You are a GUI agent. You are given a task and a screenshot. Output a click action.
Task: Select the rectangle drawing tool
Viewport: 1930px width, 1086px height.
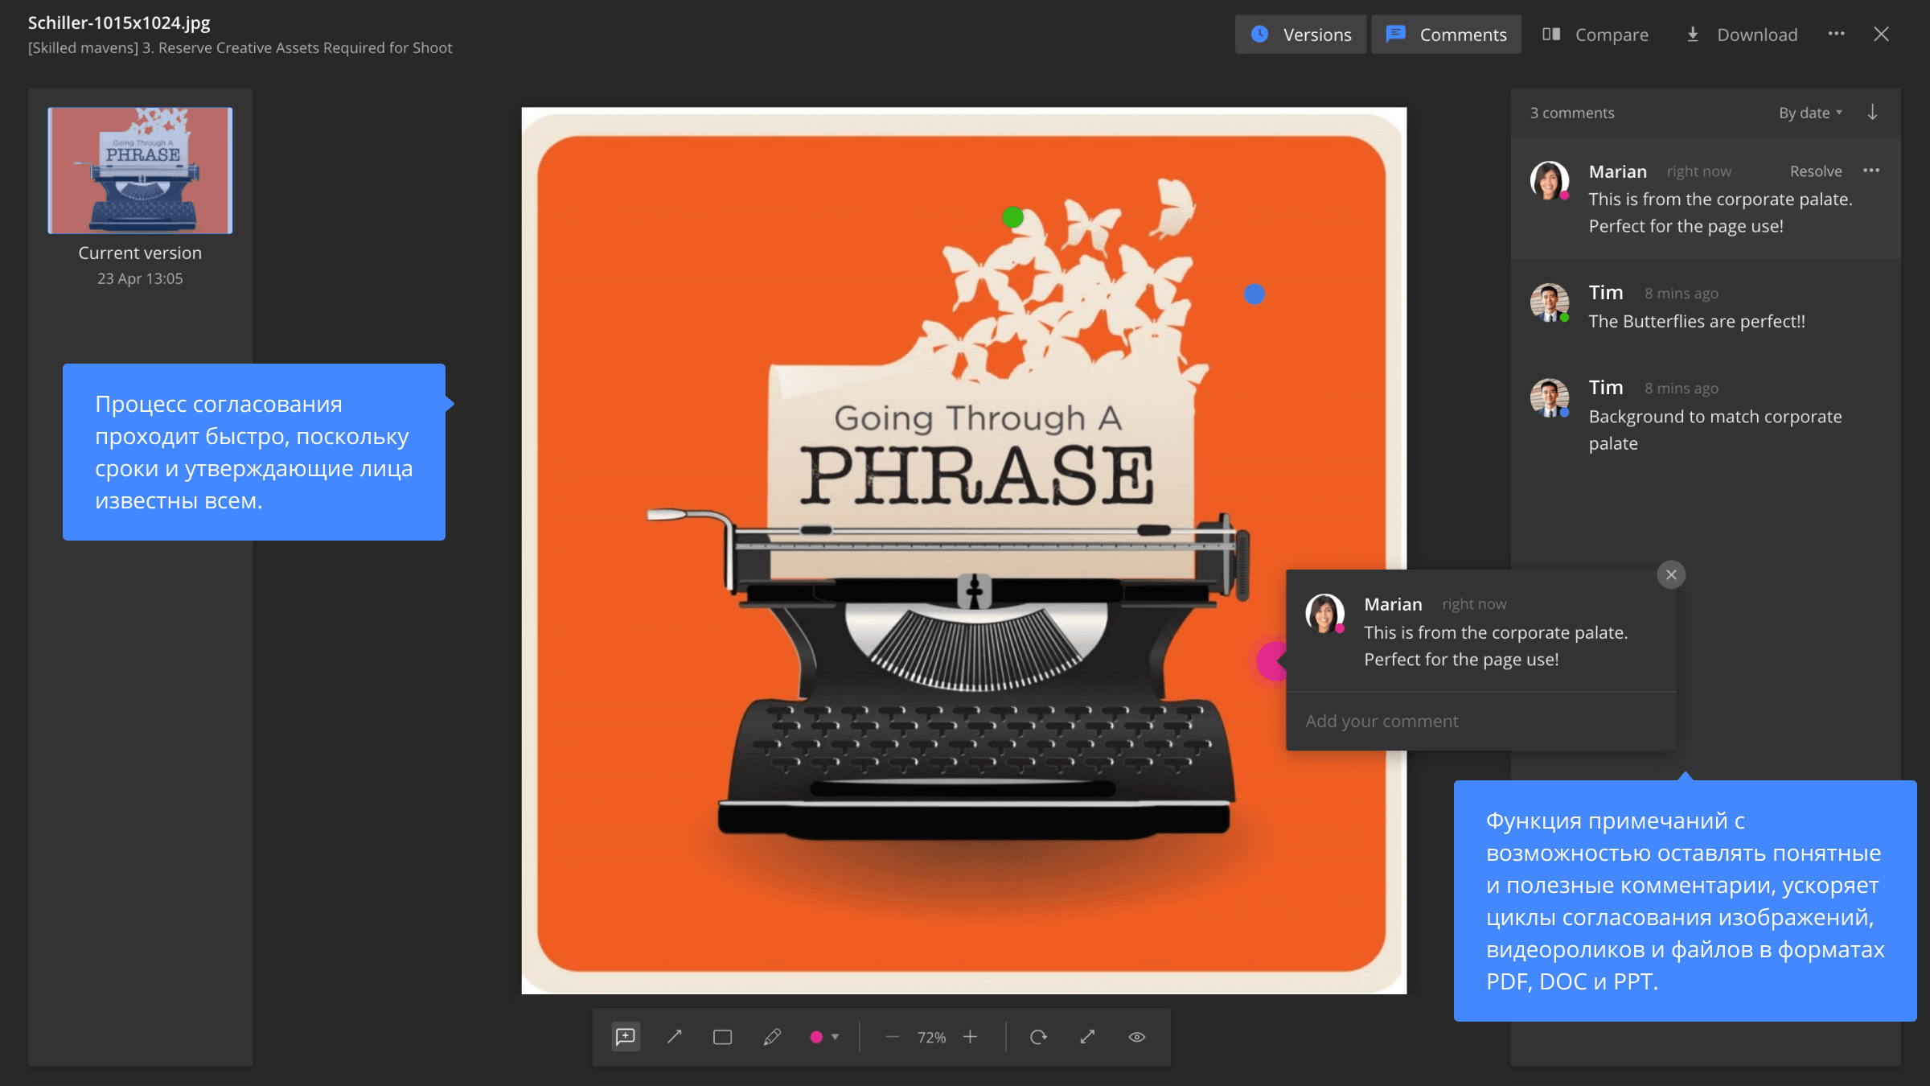click(722, 1037)
